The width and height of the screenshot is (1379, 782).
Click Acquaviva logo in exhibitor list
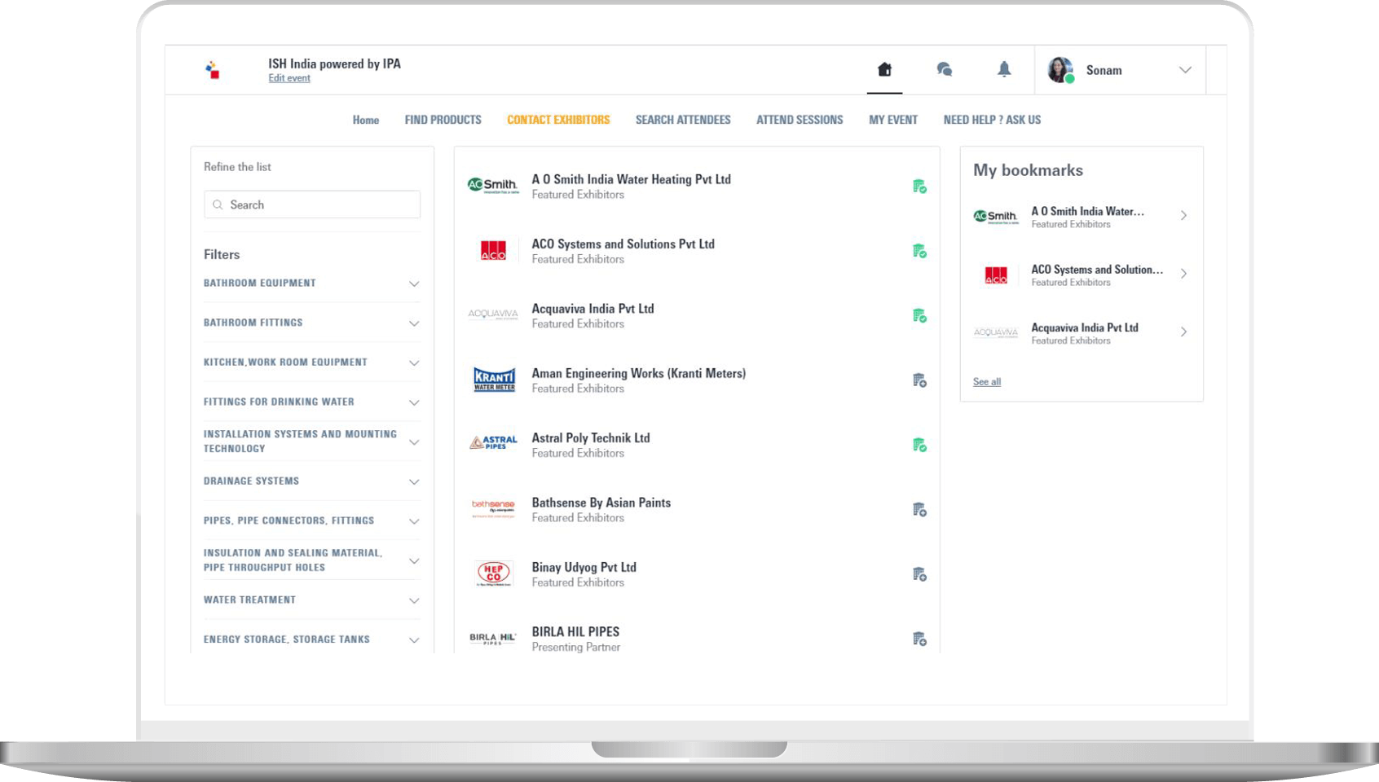coord(493,314)
